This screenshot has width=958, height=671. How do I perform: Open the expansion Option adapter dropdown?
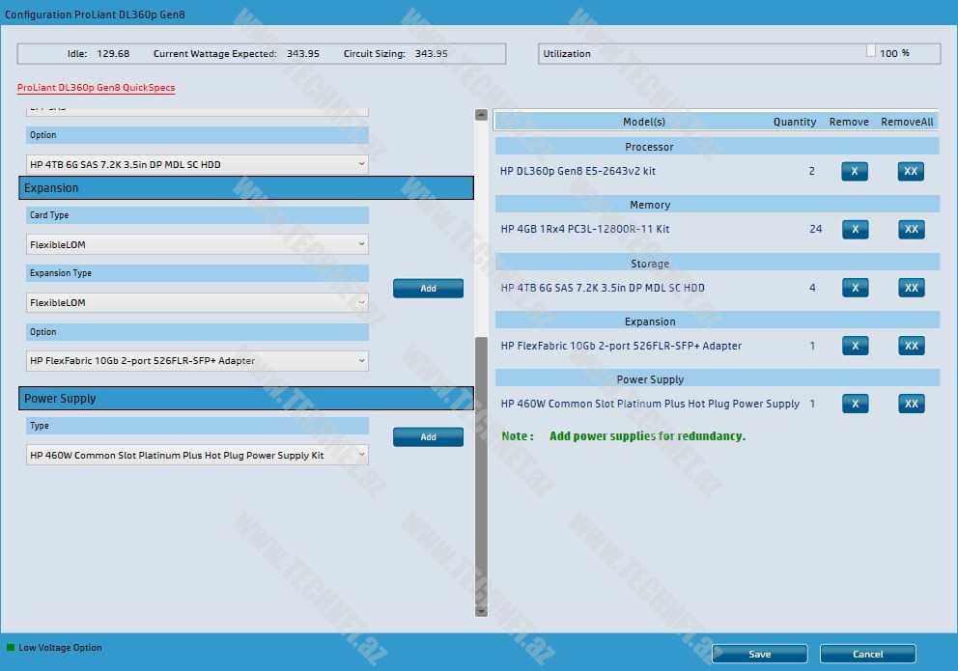197,360
